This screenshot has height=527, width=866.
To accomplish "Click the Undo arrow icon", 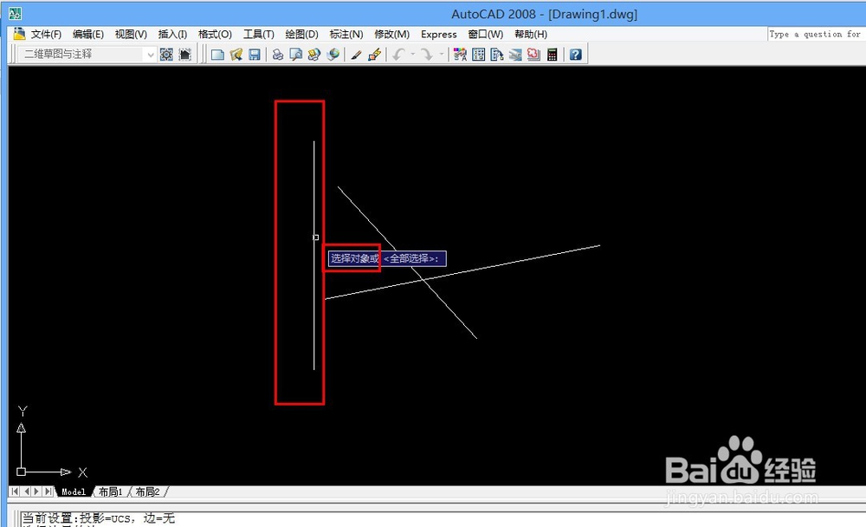I will tap(399, 55).
